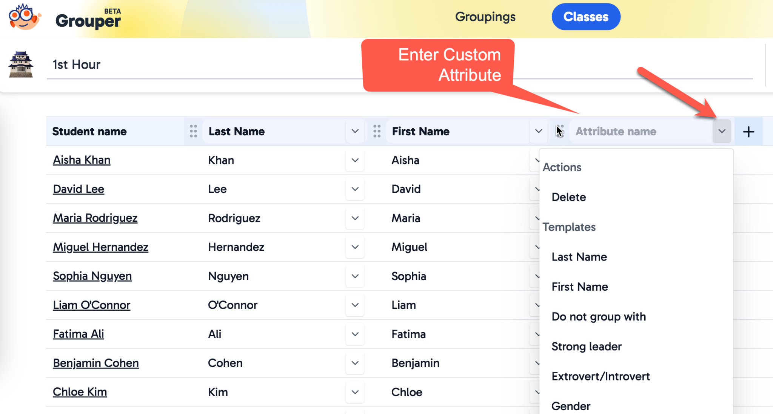Expand the dropdown in Lee's Last Name cell
This screenshot has height=414, width=773.
click(355, 189)
